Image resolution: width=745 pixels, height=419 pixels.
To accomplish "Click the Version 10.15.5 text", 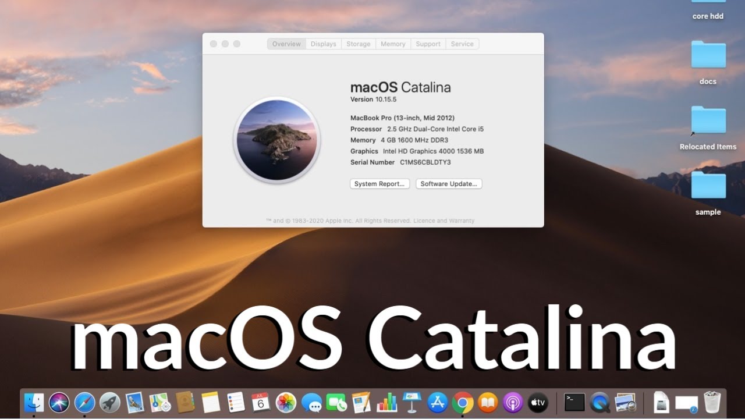I will (373, 100).
